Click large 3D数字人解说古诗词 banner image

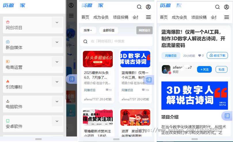pyautogui.click(x=194, y=96)
